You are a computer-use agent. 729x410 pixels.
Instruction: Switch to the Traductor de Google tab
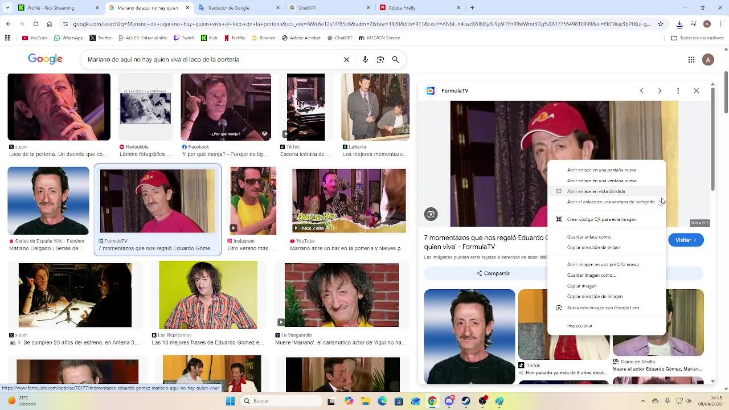(x=238, y=8)
